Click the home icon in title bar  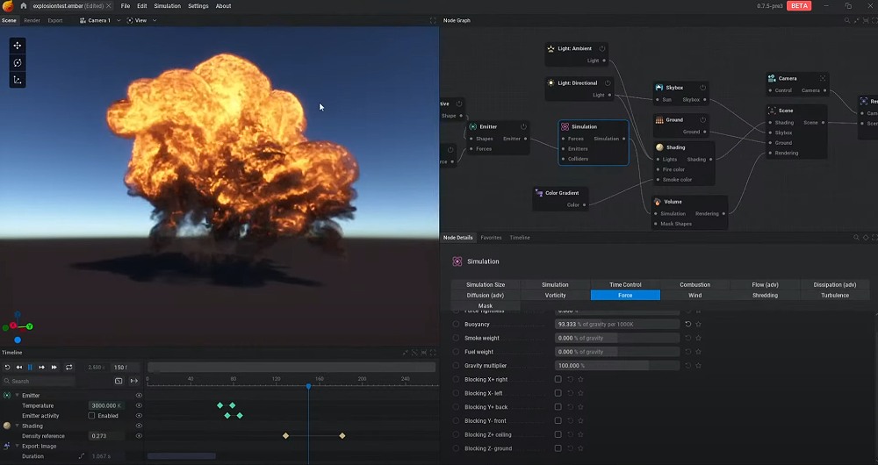[24, 5]
